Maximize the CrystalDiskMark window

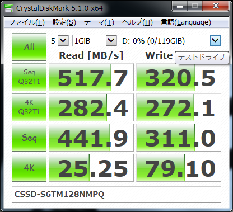click(195, 6)
